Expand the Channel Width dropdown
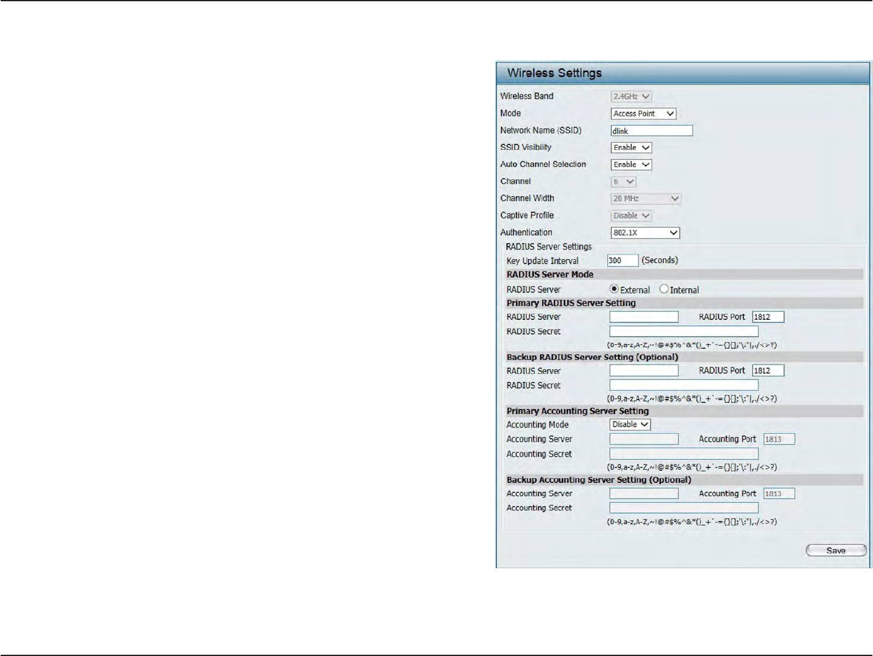This screenshot has width=873, height=656. point(646,199)
